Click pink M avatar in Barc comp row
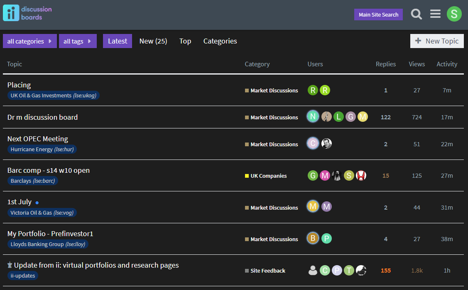The image size is (468, 290). tap(325, 175)
